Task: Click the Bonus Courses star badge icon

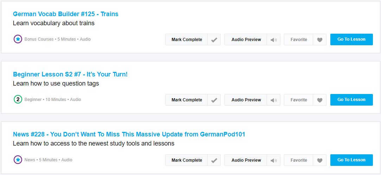Action: point(18,39)
